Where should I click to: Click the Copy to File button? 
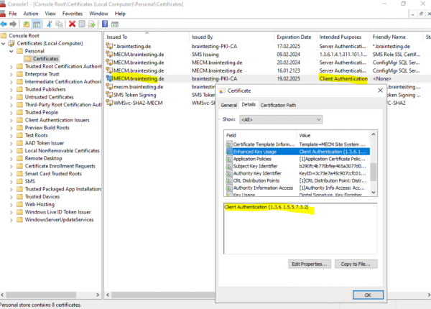356,264
